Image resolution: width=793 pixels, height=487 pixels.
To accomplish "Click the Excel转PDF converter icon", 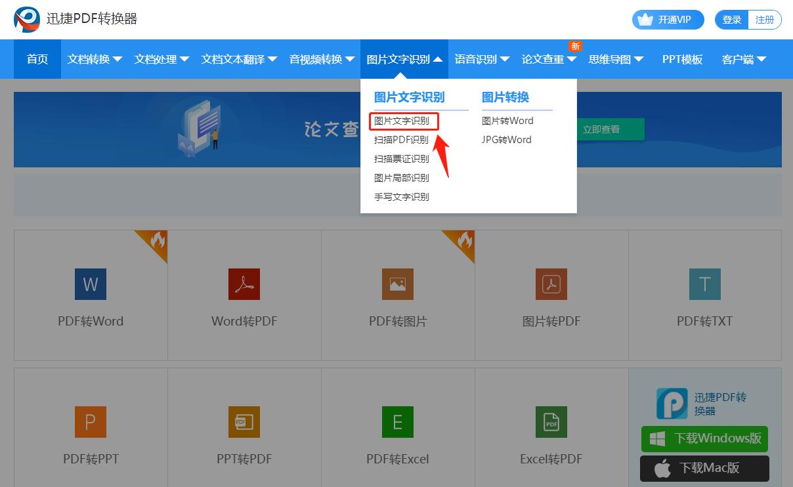I will tap(551, 422).
